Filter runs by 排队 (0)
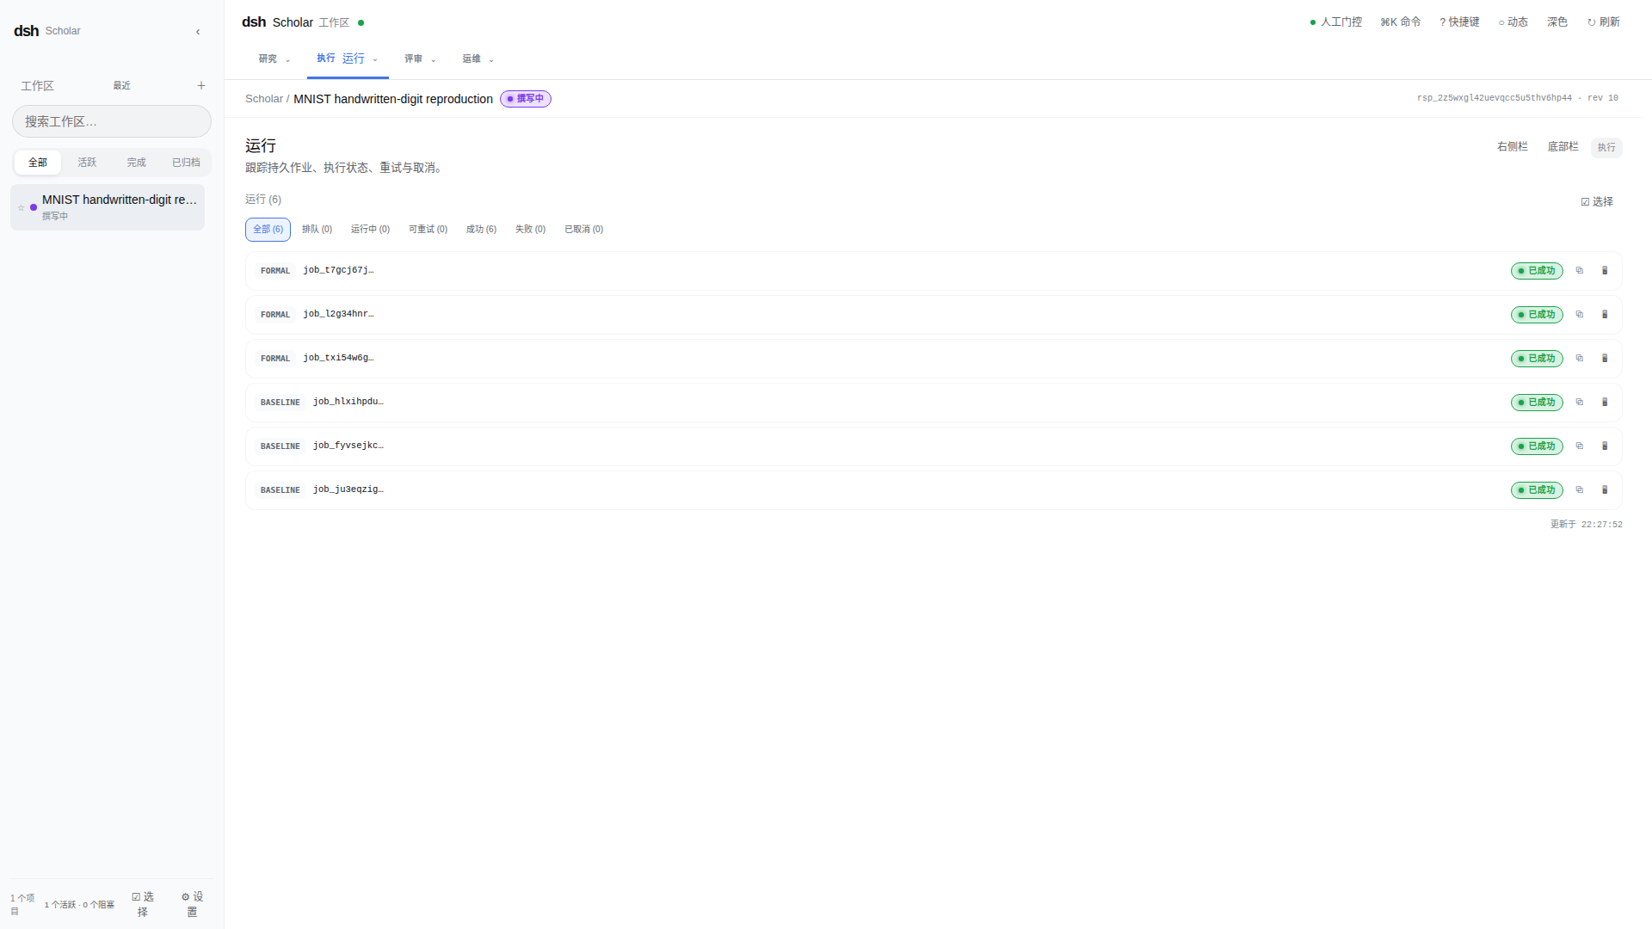The width and height of the screenshot is (1652, 929). (x=317, y=230)
